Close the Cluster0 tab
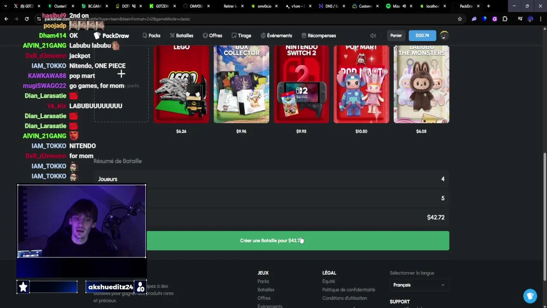 [73, 6]
